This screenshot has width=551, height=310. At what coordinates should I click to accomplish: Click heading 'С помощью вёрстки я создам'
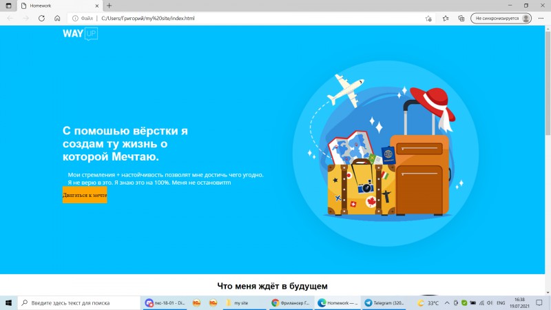[x=125, y=144]
